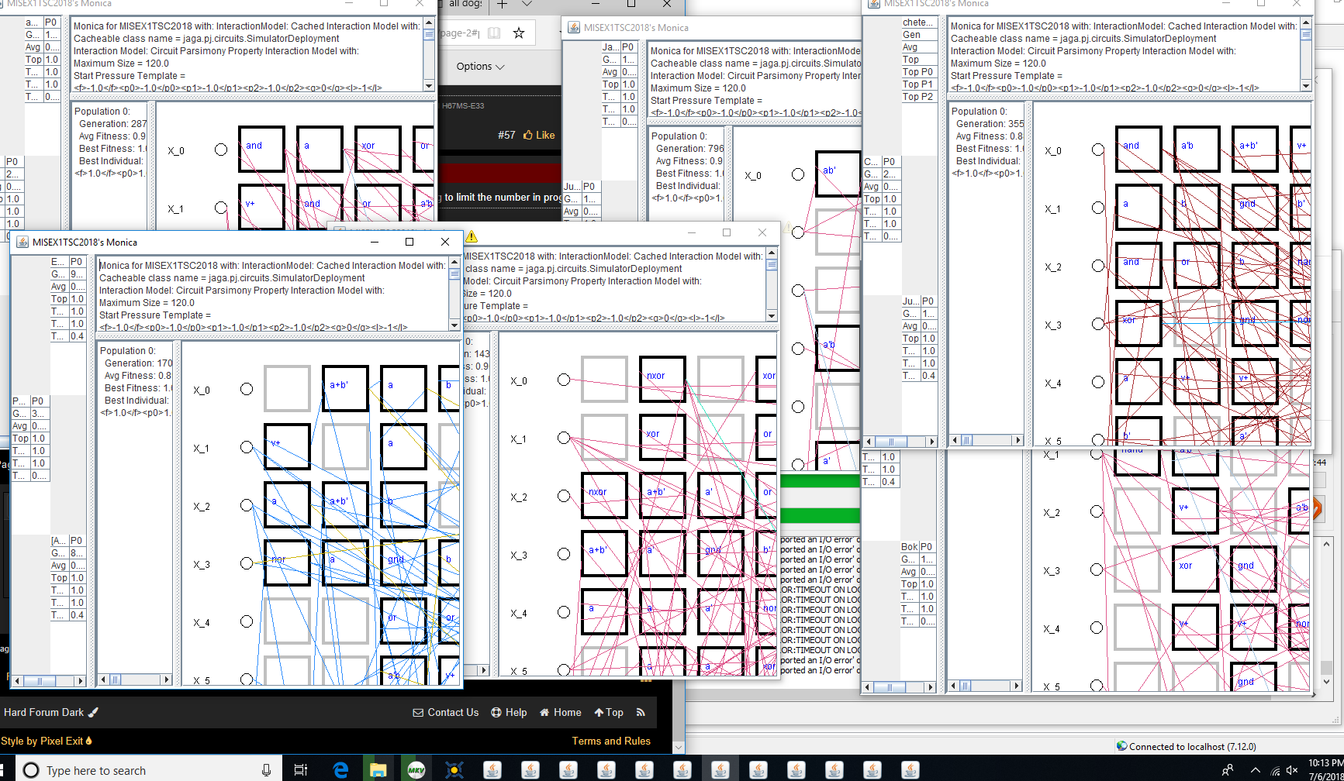Screen dimensions: 1344x781
Task: Add page to favorites with star icon
Action: point(519,33)
